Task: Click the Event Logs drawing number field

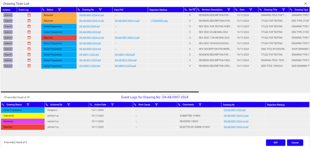Action: (175, 97)
